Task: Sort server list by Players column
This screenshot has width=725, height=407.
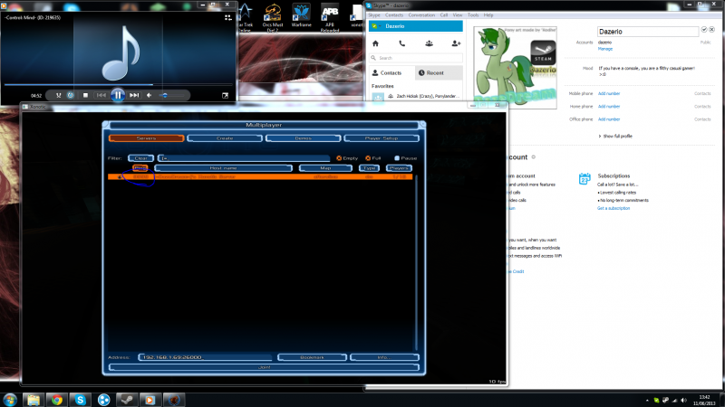Action: pyautogui.click(x=398, y=167)
